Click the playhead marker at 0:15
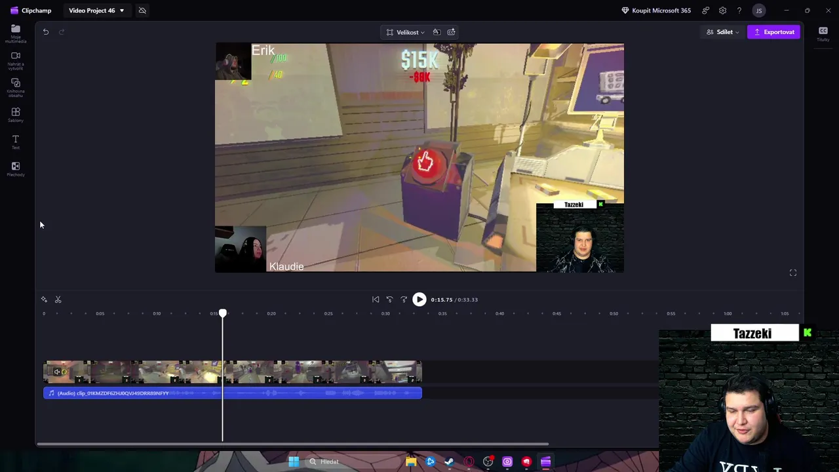Screen dimensions: 839x472 tap(223, 313)
